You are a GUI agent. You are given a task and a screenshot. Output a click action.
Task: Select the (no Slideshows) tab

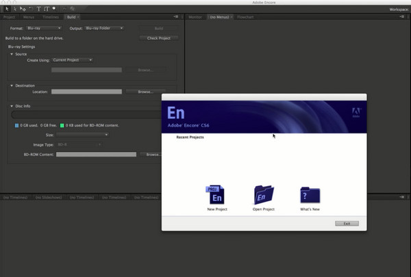point(49,197)
